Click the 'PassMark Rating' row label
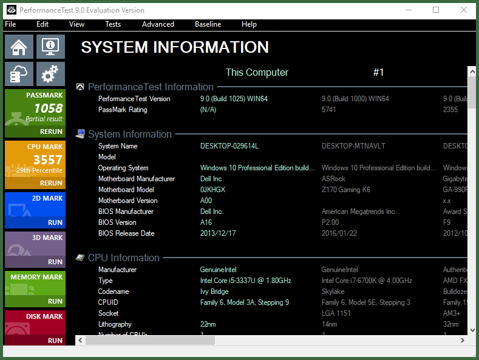 [123, 110]
